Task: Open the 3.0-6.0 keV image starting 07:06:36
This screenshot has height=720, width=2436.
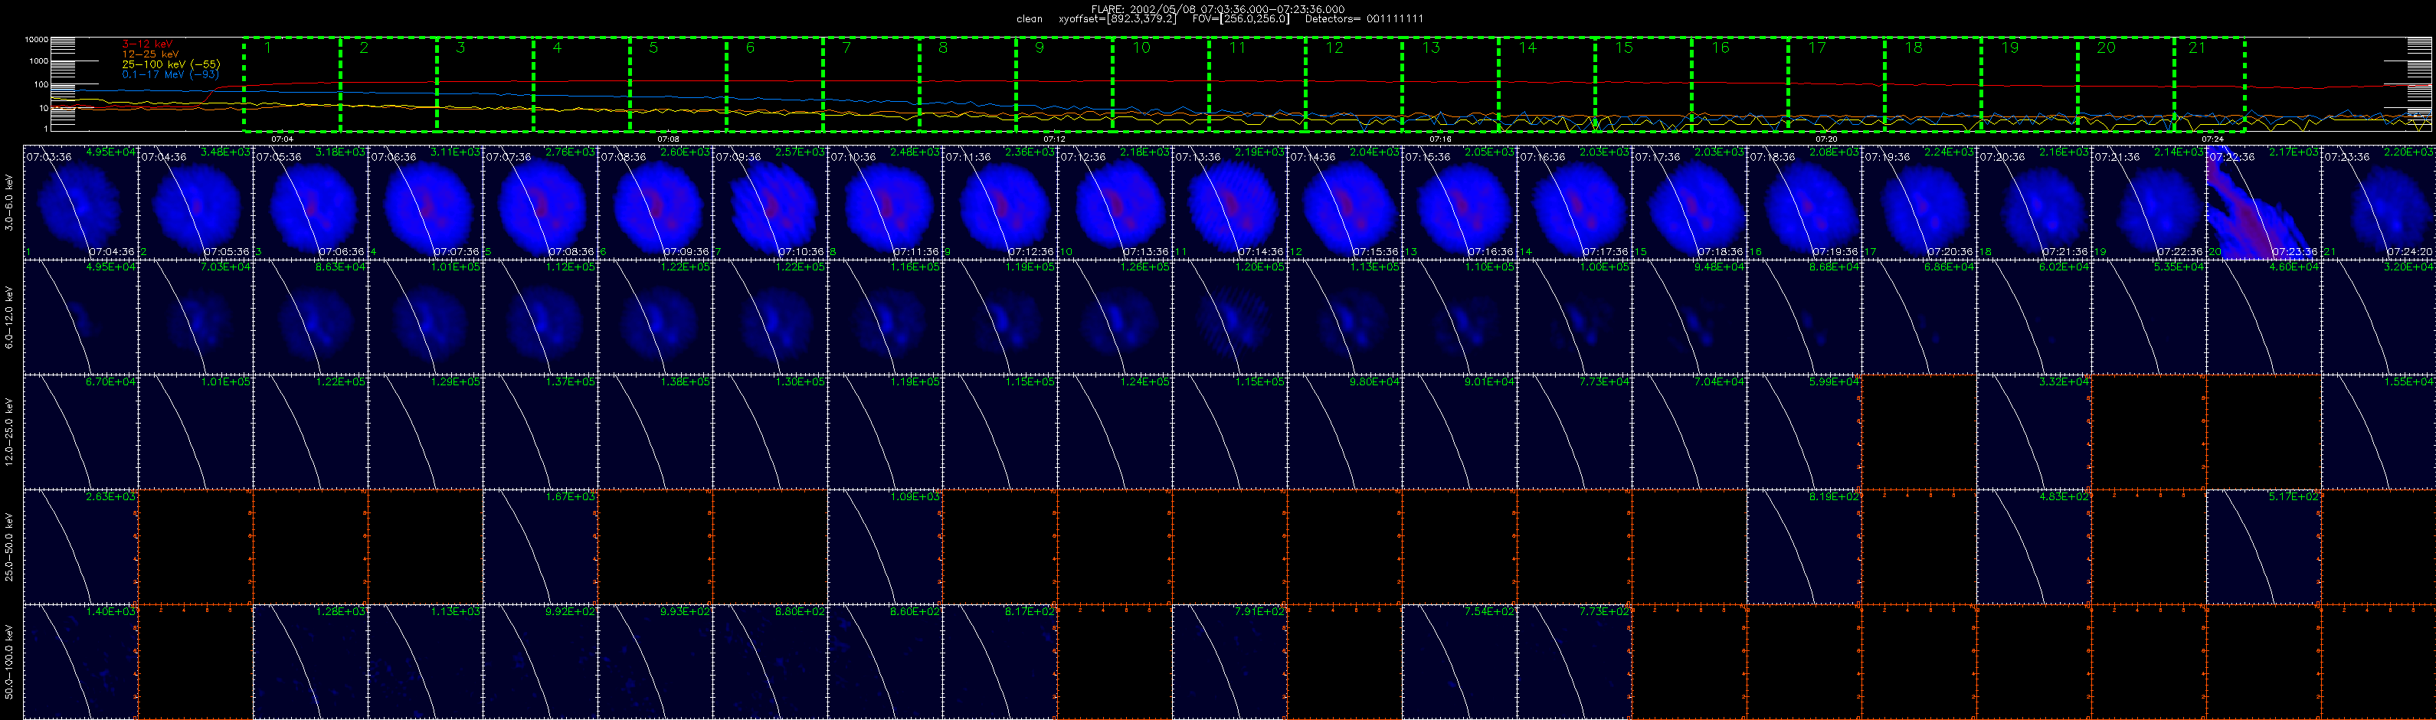Action: [x=426, y=202]
